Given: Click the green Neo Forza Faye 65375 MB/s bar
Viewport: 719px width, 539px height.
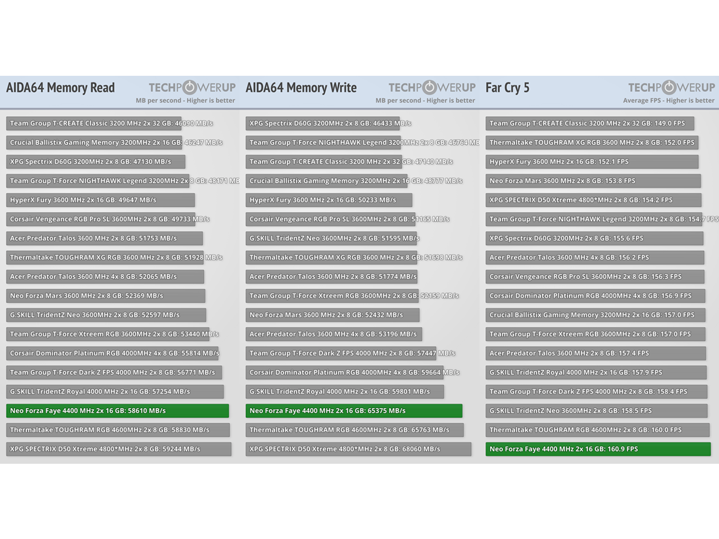Looking at the screenshot, I should pos(354,411).
